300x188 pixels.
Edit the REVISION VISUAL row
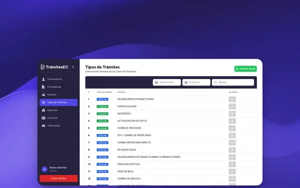(x=232, y=150)
